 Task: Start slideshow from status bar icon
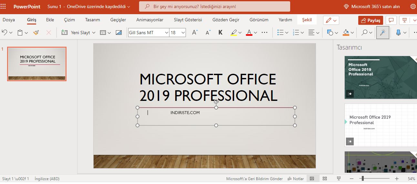tap(339, 179)
